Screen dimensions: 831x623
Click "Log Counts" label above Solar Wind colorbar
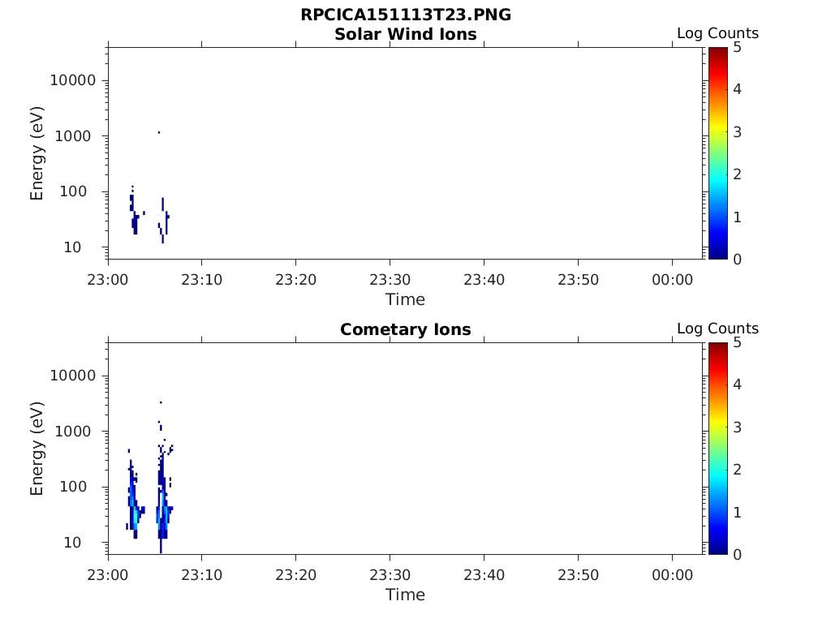click(x=717, y=32)
